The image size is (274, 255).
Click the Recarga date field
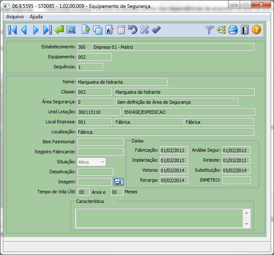pyautogui.click(x=174, y=180)
